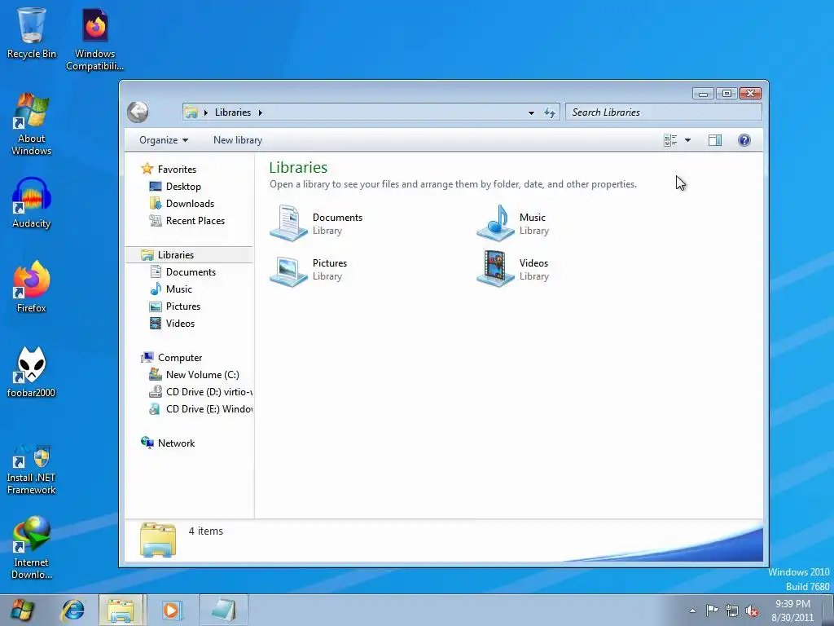Image resolution: width=834 pixels, height=626 pixels.
Task: Go back using the Explorer back arrow
Action: pos(138,112)
